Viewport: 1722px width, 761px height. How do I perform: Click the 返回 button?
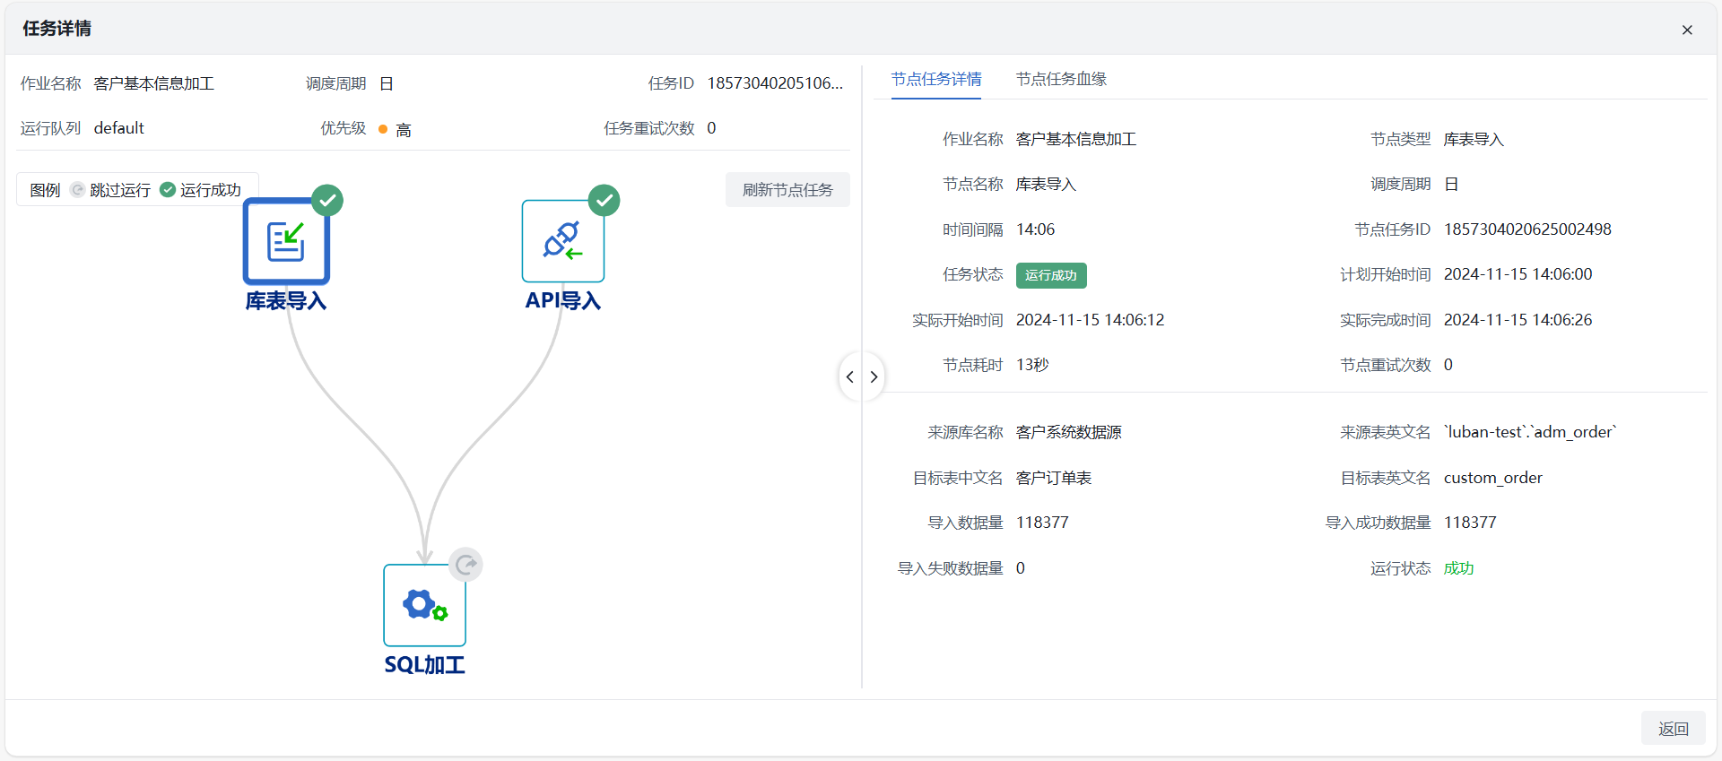point(1674,729)
